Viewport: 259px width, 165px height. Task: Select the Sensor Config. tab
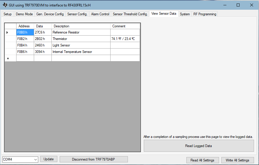77,14
